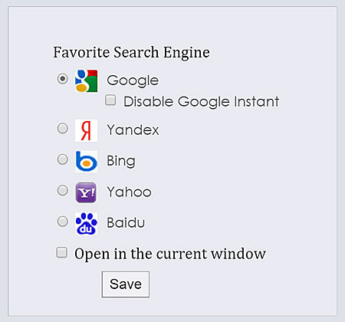Click the Yahoo text label
This screenshot has height=322, width=345.
pyautogui.click(x=129, y=192)
